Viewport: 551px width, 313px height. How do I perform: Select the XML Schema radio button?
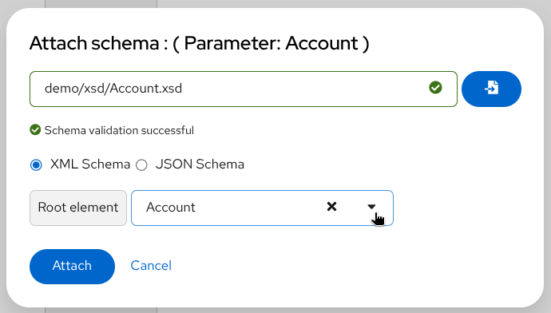pos(36,164)
